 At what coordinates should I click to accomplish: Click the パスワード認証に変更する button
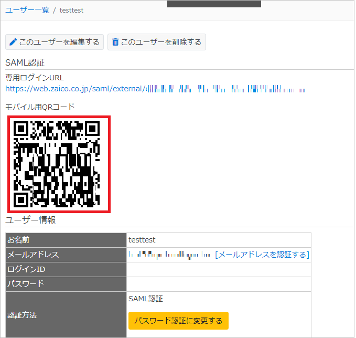click(178, 321)
